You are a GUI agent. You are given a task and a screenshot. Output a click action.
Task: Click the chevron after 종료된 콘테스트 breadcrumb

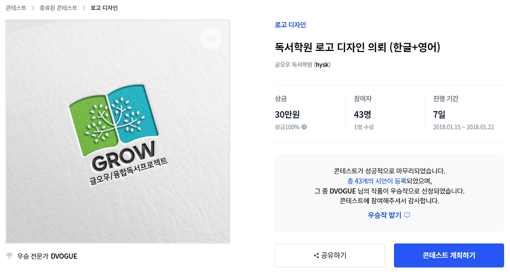click(84, 8)
